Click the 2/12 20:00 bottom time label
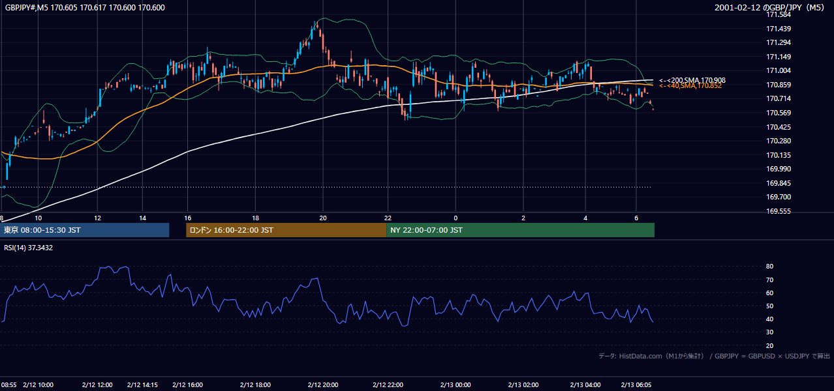834x391 pixels. pos(323,384)
